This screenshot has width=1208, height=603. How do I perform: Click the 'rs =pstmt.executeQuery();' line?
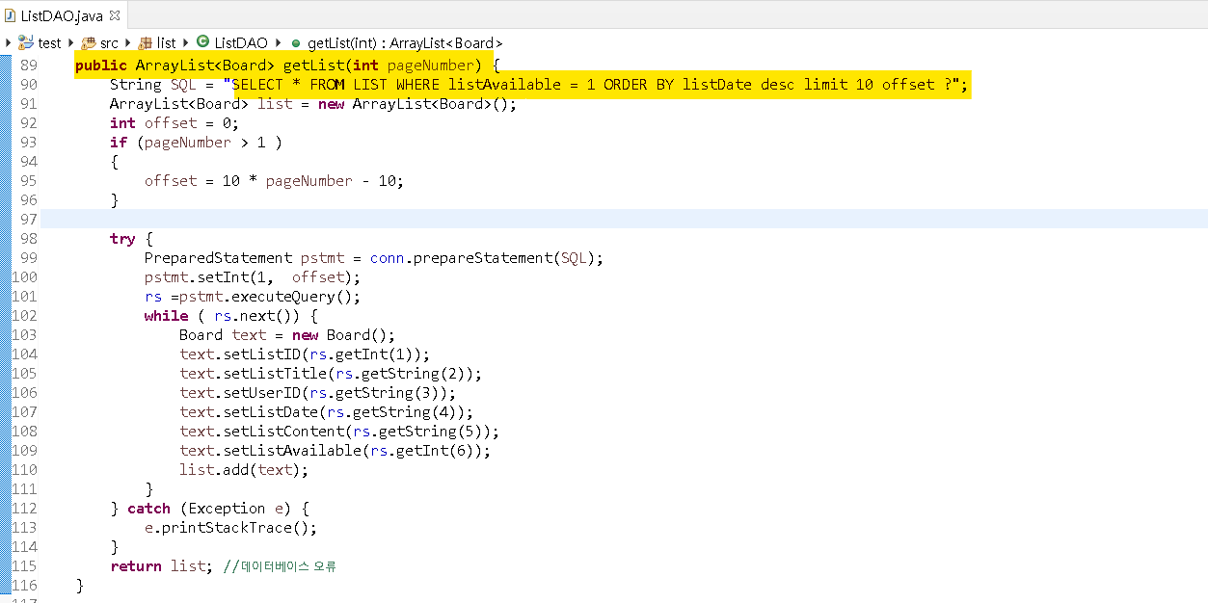[x=253, y=296]
